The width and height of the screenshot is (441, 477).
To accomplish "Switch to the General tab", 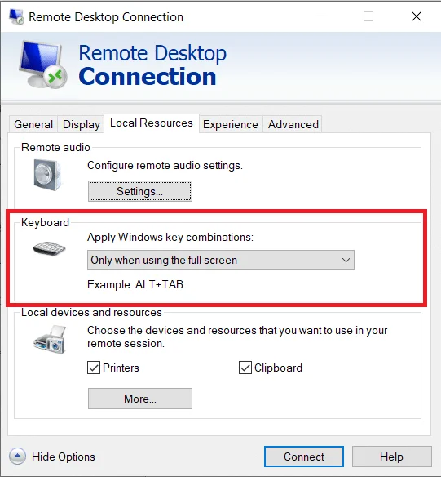I will (x=33, y=124).
